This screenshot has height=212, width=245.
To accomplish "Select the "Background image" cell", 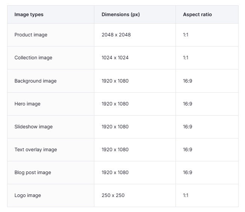I will point(35,81).
